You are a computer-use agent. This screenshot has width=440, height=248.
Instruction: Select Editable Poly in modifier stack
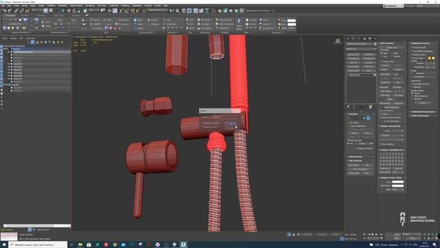(361, 75)
